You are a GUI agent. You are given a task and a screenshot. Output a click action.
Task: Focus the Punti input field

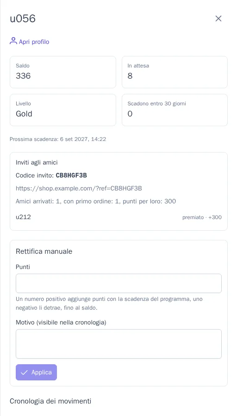(119, 283)
